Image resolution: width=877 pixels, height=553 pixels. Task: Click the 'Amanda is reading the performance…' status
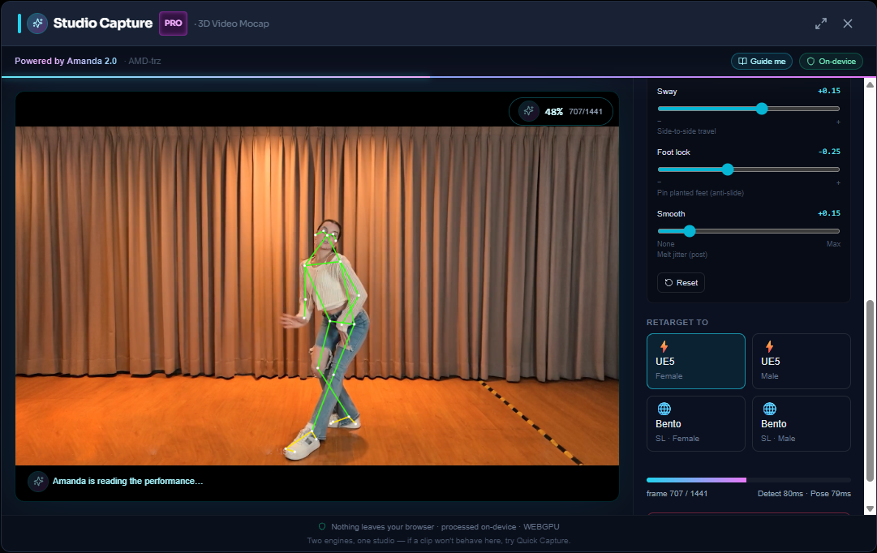pyautogui.click(x=127, y=481)
